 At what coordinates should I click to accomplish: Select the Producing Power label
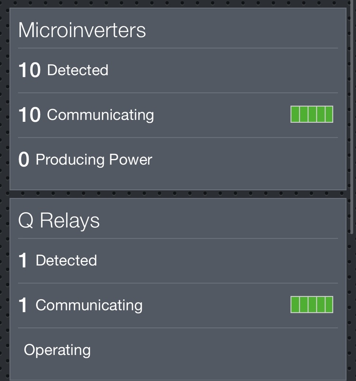click(x=94, y=160)
